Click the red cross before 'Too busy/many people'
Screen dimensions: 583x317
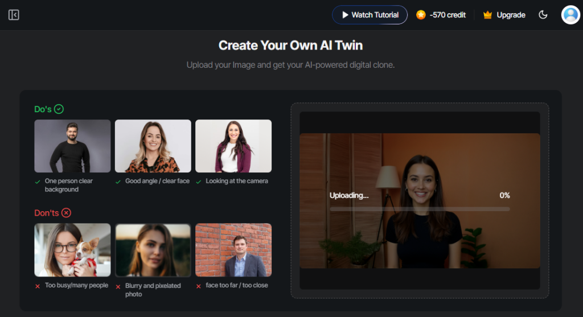tap(38, 286)
